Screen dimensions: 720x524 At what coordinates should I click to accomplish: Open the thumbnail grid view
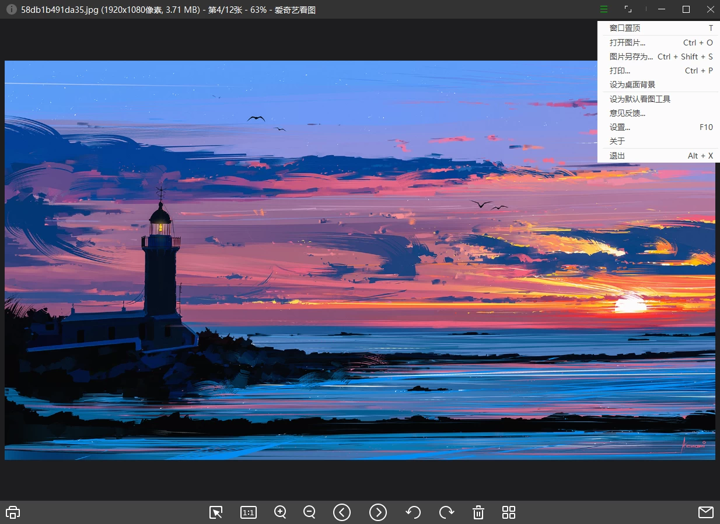point(509,512)
